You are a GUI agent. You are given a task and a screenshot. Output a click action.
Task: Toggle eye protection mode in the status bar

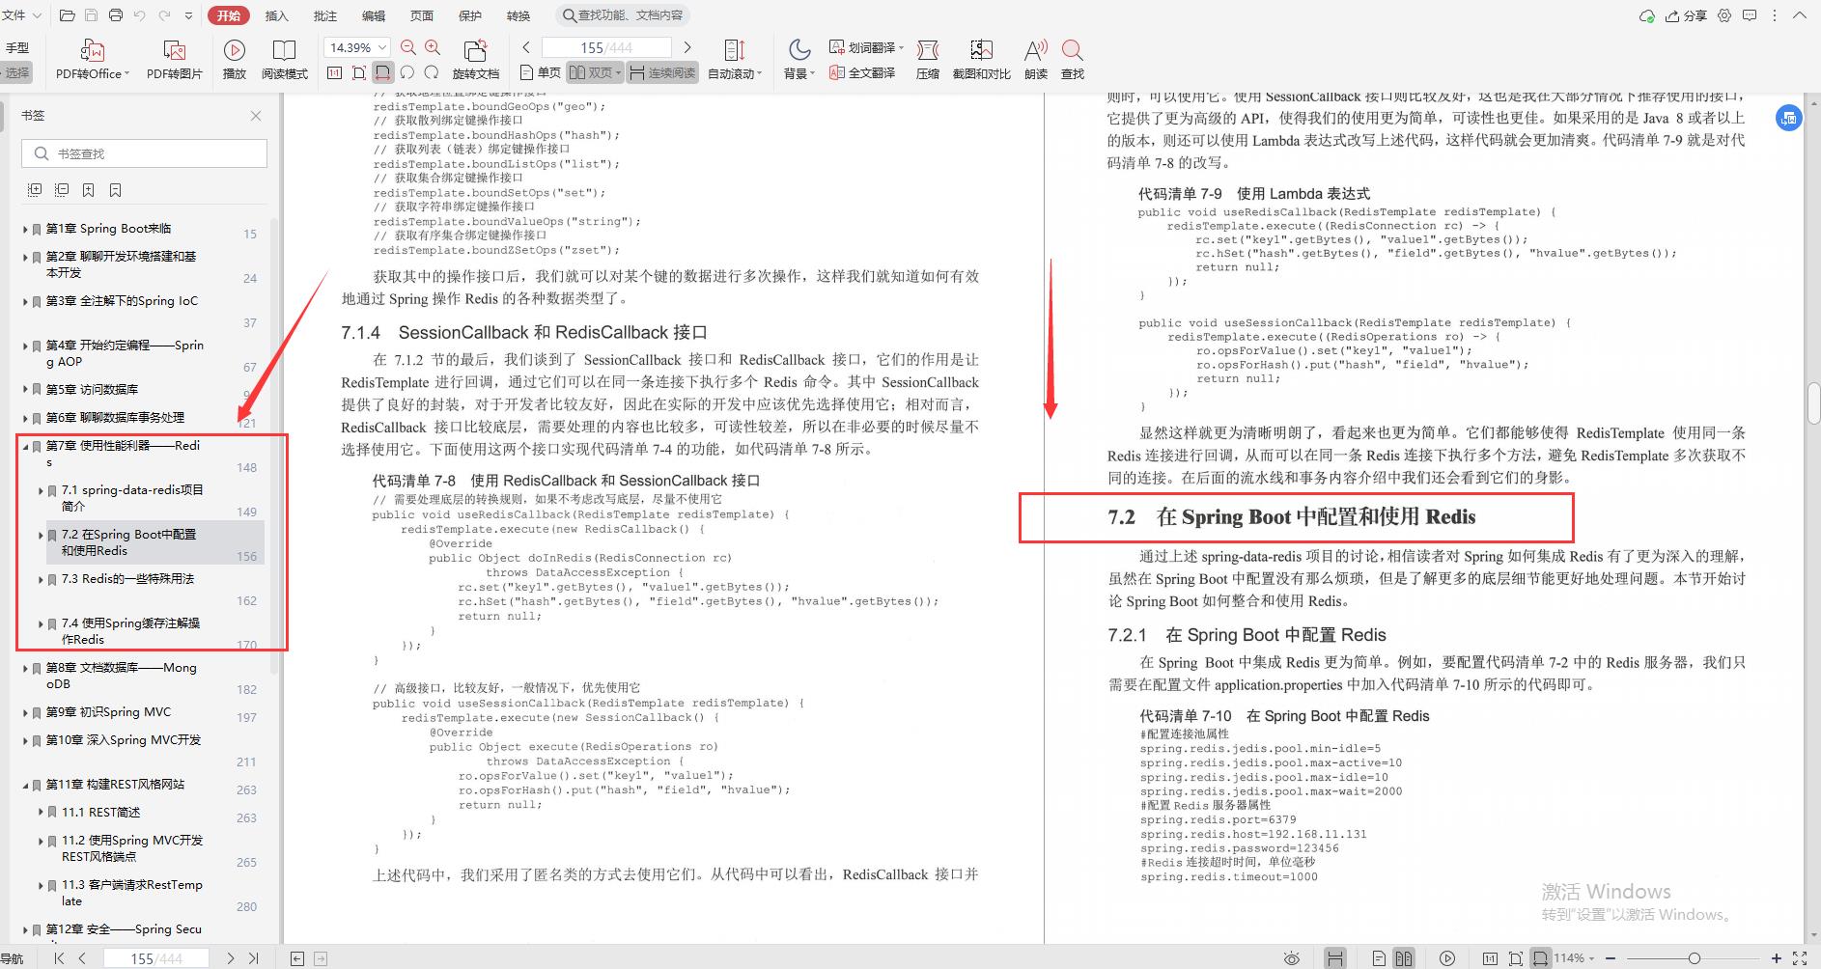click(x=1292, y=958)
